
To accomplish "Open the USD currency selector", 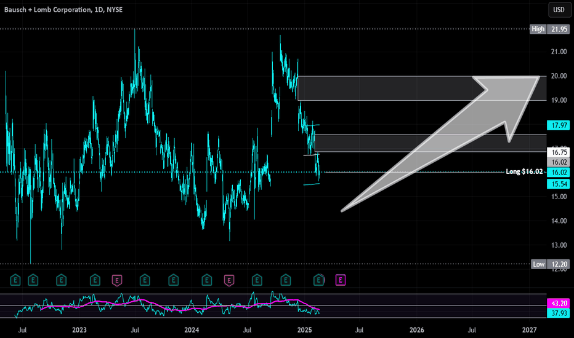I will 559,10.
